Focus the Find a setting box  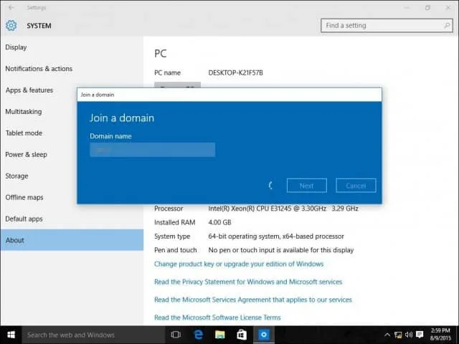point(387,26)
